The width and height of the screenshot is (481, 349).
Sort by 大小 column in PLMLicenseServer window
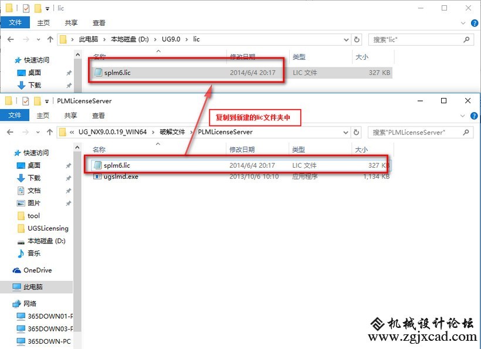[x=361, y=150]
